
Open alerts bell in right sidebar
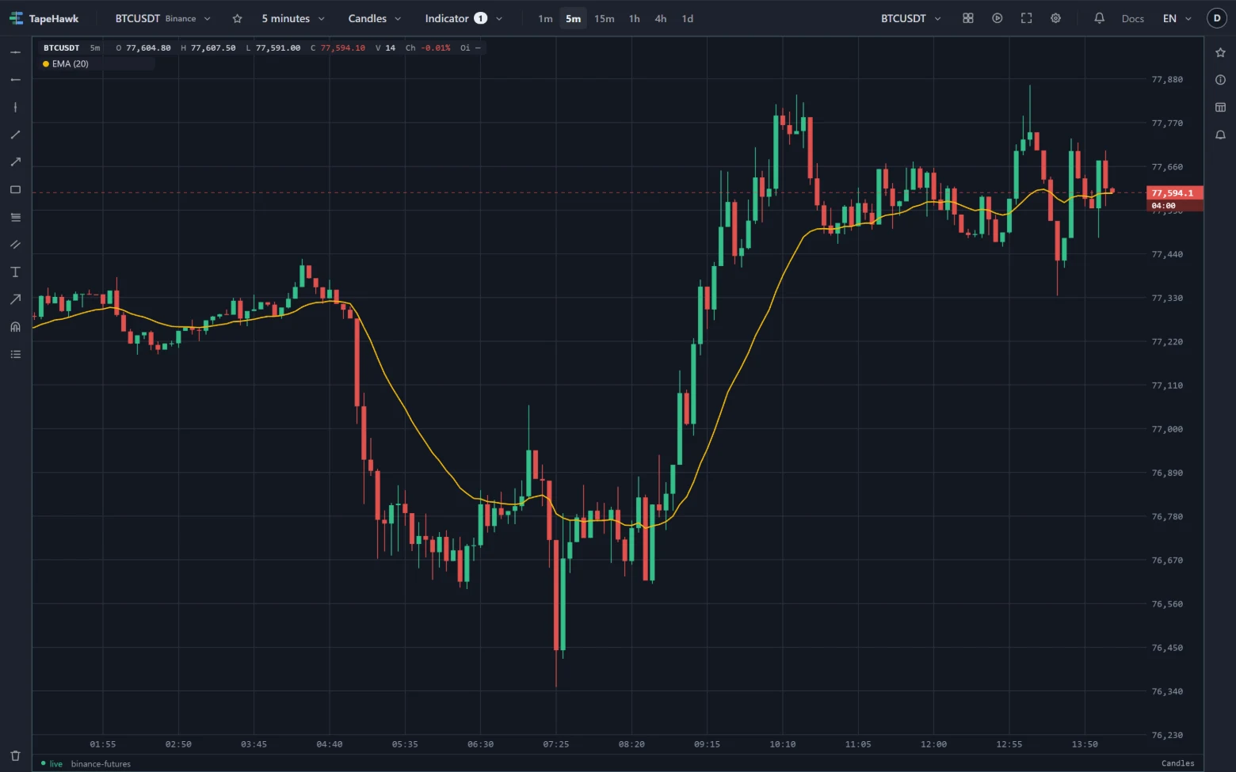[1220, 135]
